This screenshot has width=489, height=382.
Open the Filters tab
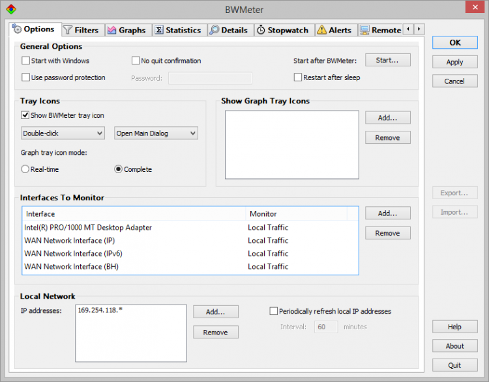[x=83, y=30]
